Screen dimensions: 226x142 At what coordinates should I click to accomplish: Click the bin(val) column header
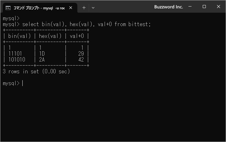[x=20, y=36]
